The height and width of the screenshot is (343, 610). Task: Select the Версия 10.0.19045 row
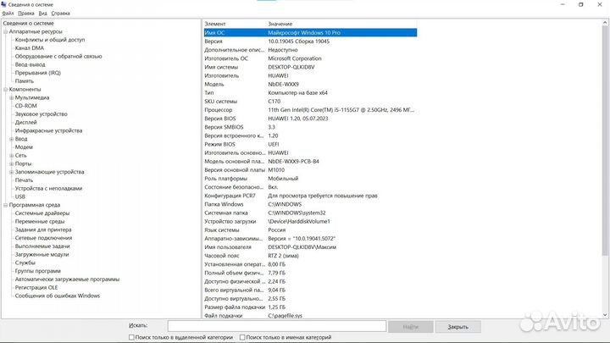point(310,41)
